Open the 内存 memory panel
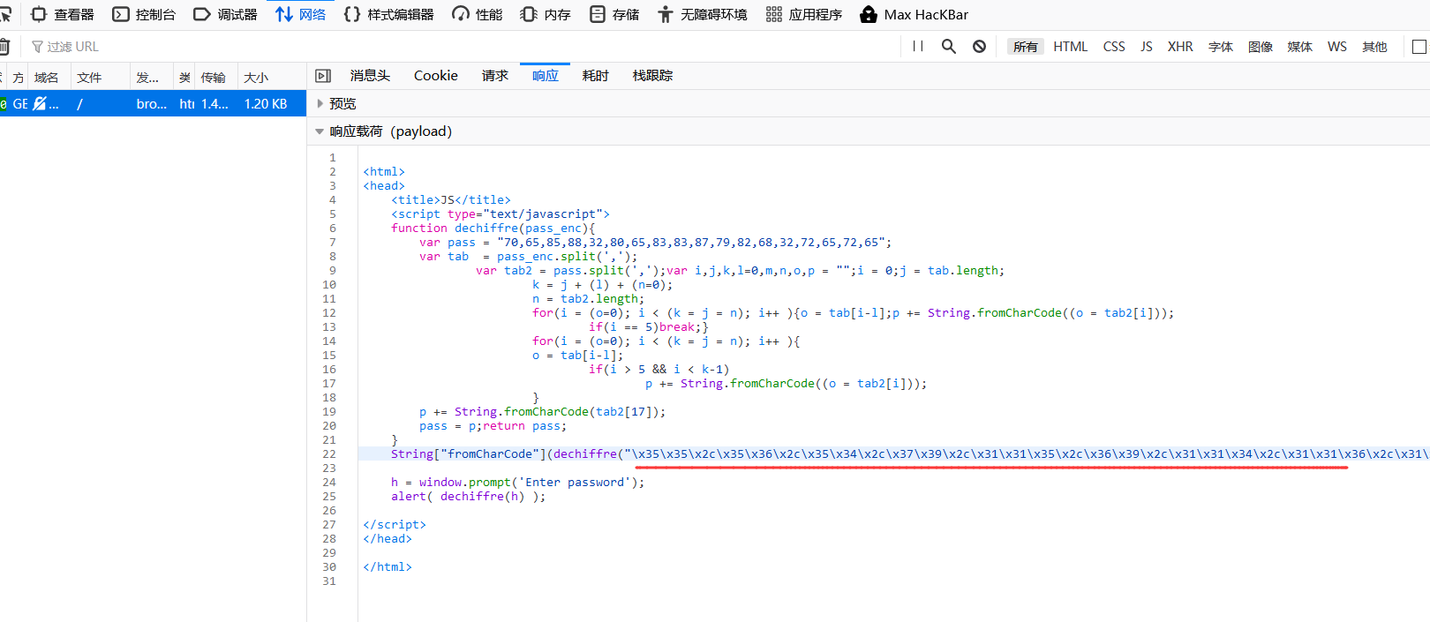The image size is (1430, 622). click(546, 14)
